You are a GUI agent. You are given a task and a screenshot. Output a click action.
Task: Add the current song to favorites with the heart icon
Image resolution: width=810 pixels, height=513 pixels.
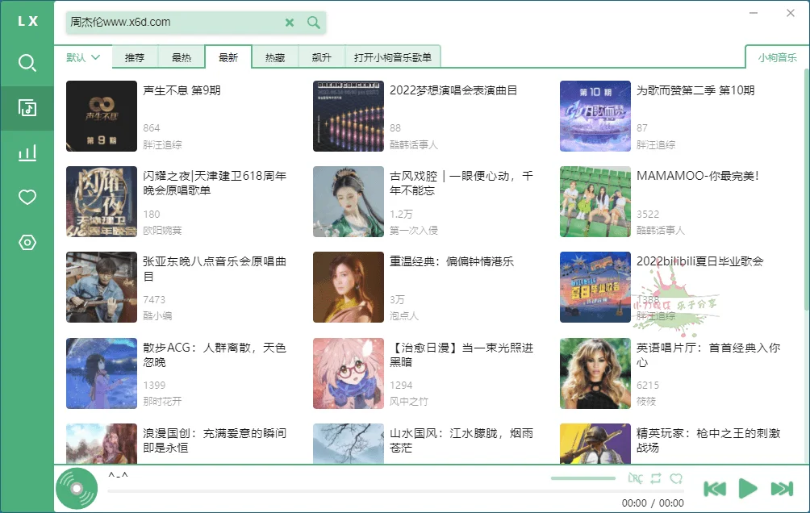click(678, 478)
